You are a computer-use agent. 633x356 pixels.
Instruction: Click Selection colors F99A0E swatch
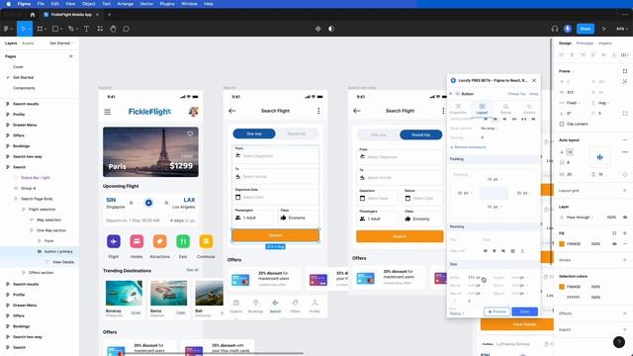click(562, 287)
